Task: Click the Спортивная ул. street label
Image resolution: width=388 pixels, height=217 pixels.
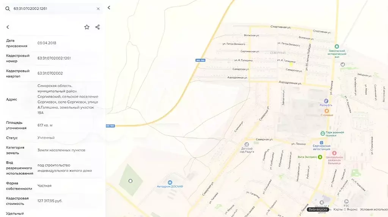Action: pos(281,27)
